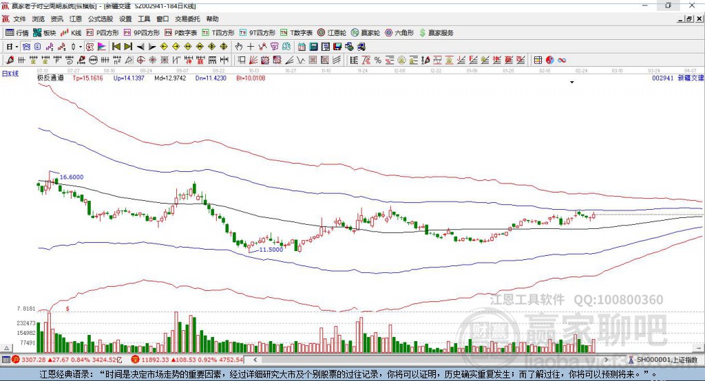The height and width of the screenshot is (381, 705).
Task: Open 赢家服务 with the dollar icon
Action: coord(436,33)
